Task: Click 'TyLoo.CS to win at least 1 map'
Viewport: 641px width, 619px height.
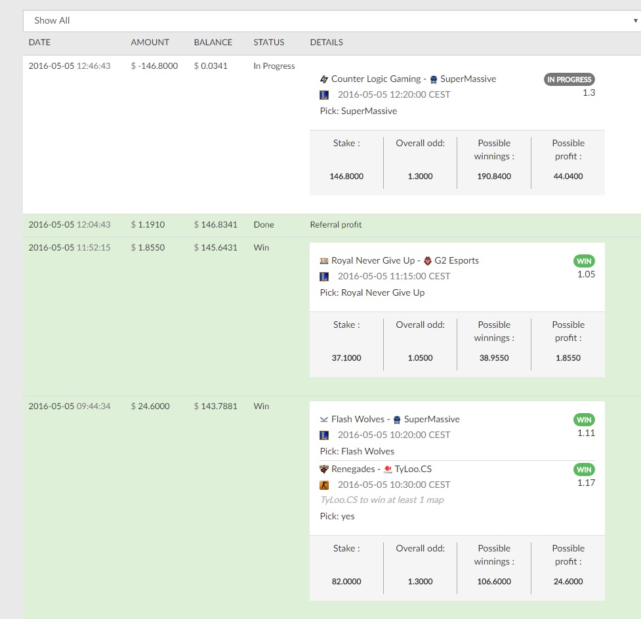Action: click(382, 500)
